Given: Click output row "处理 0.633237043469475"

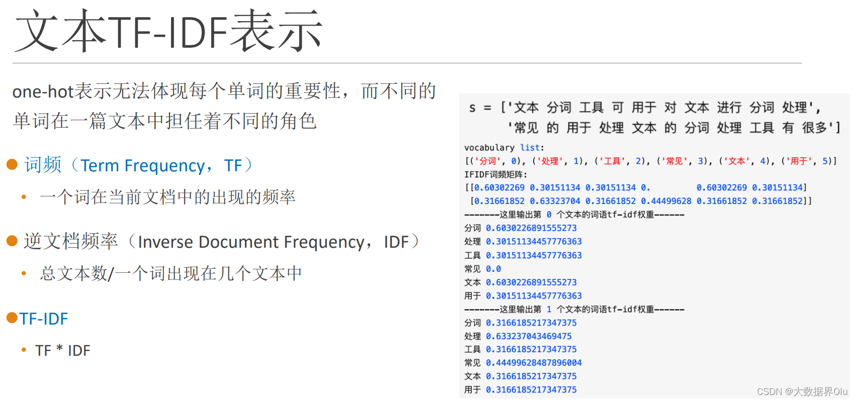Looking at the screenshot, I should point(518,336).
